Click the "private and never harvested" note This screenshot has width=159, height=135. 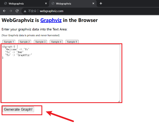31,35
